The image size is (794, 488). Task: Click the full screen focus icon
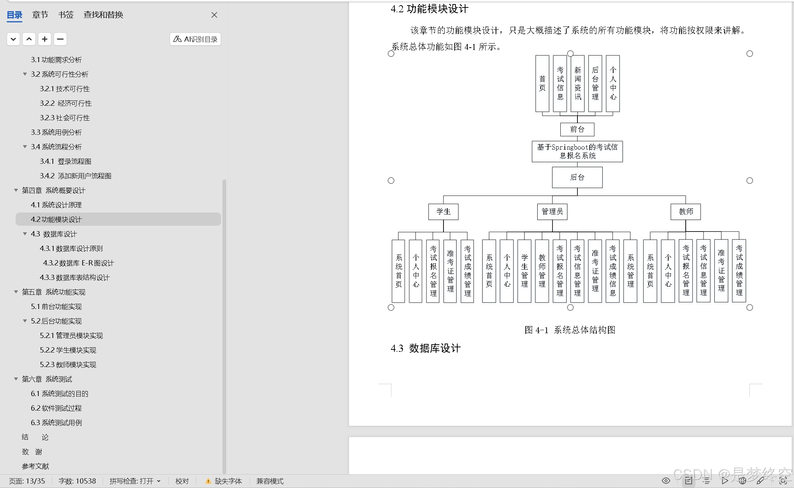coord(783,481)
